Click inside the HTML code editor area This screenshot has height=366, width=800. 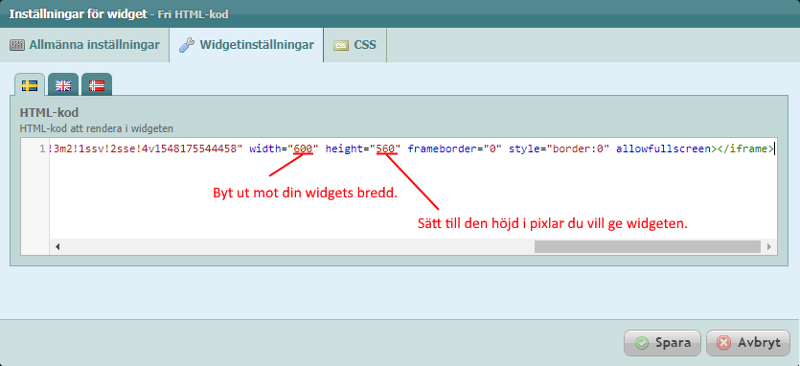click(413, 189)
